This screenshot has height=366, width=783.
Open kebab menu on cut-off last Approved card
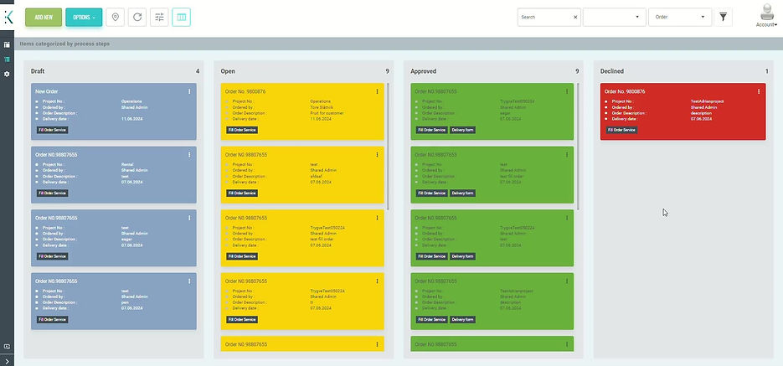pos(567,344)
